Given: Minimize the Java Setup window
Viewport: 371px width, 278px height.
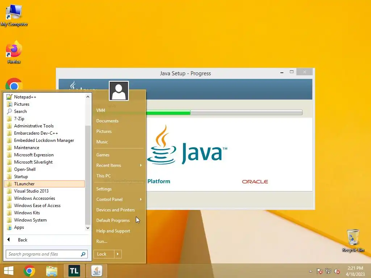Looking at the screenshot, I should click(282, 72).
